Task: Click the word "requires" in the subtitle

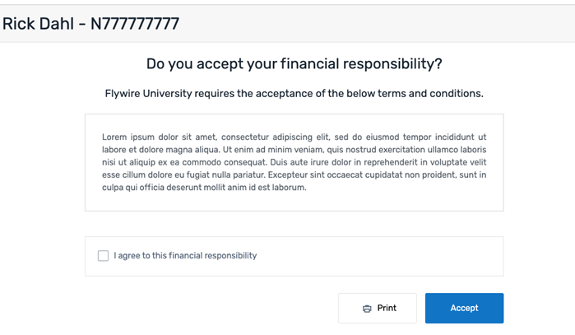Action: [x=214, y=94]
